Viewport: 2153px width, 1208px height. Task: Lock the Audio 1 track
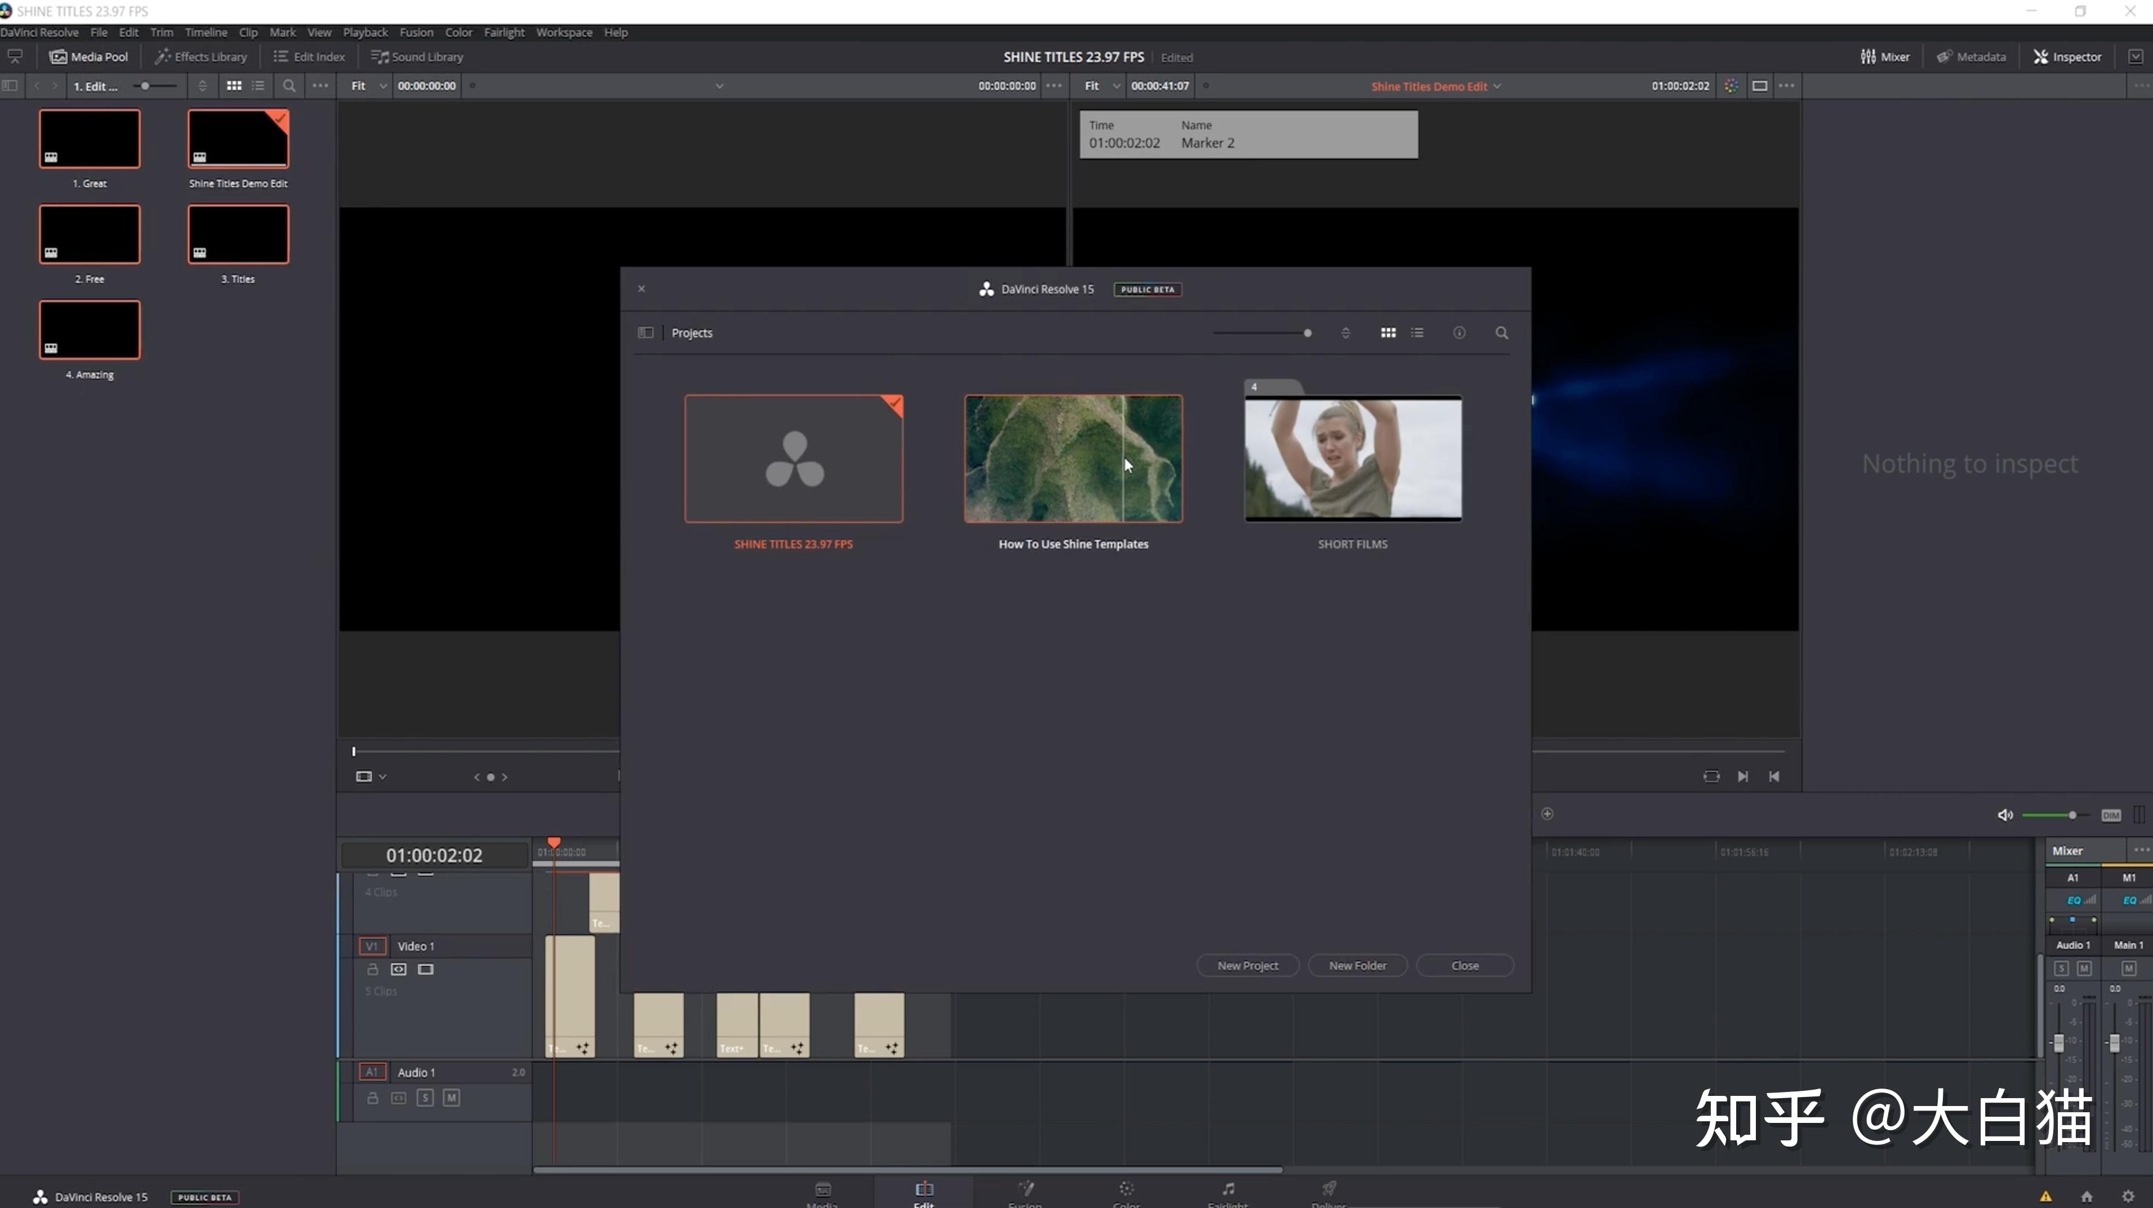pyautogui.click(x=373, y=1098)
